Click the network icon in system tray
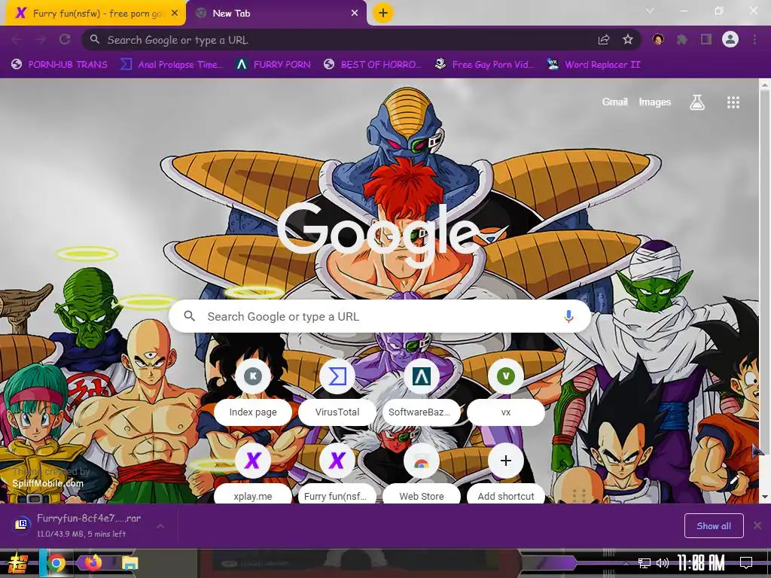 (x=644, y=563)
